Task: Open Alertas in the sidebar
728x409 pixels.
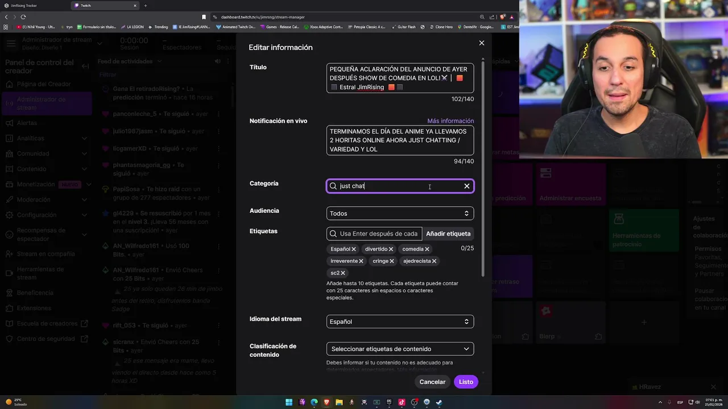Action: point(27,123)
